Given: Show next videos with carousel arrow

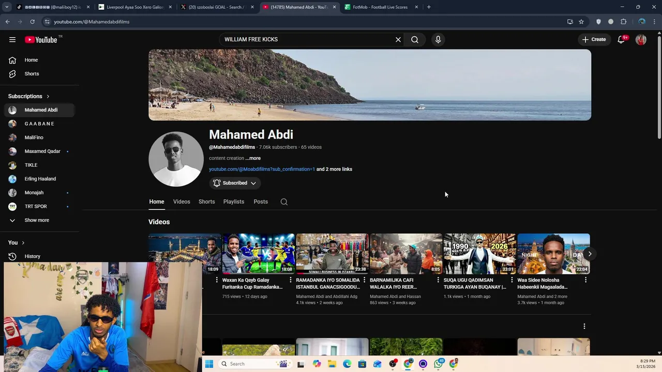Looking at the screenshot, I should coord(590,254).
